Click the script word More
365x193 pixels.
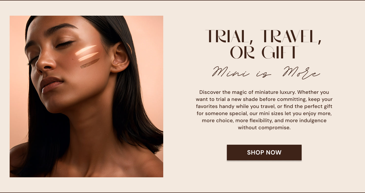[301, 73]
